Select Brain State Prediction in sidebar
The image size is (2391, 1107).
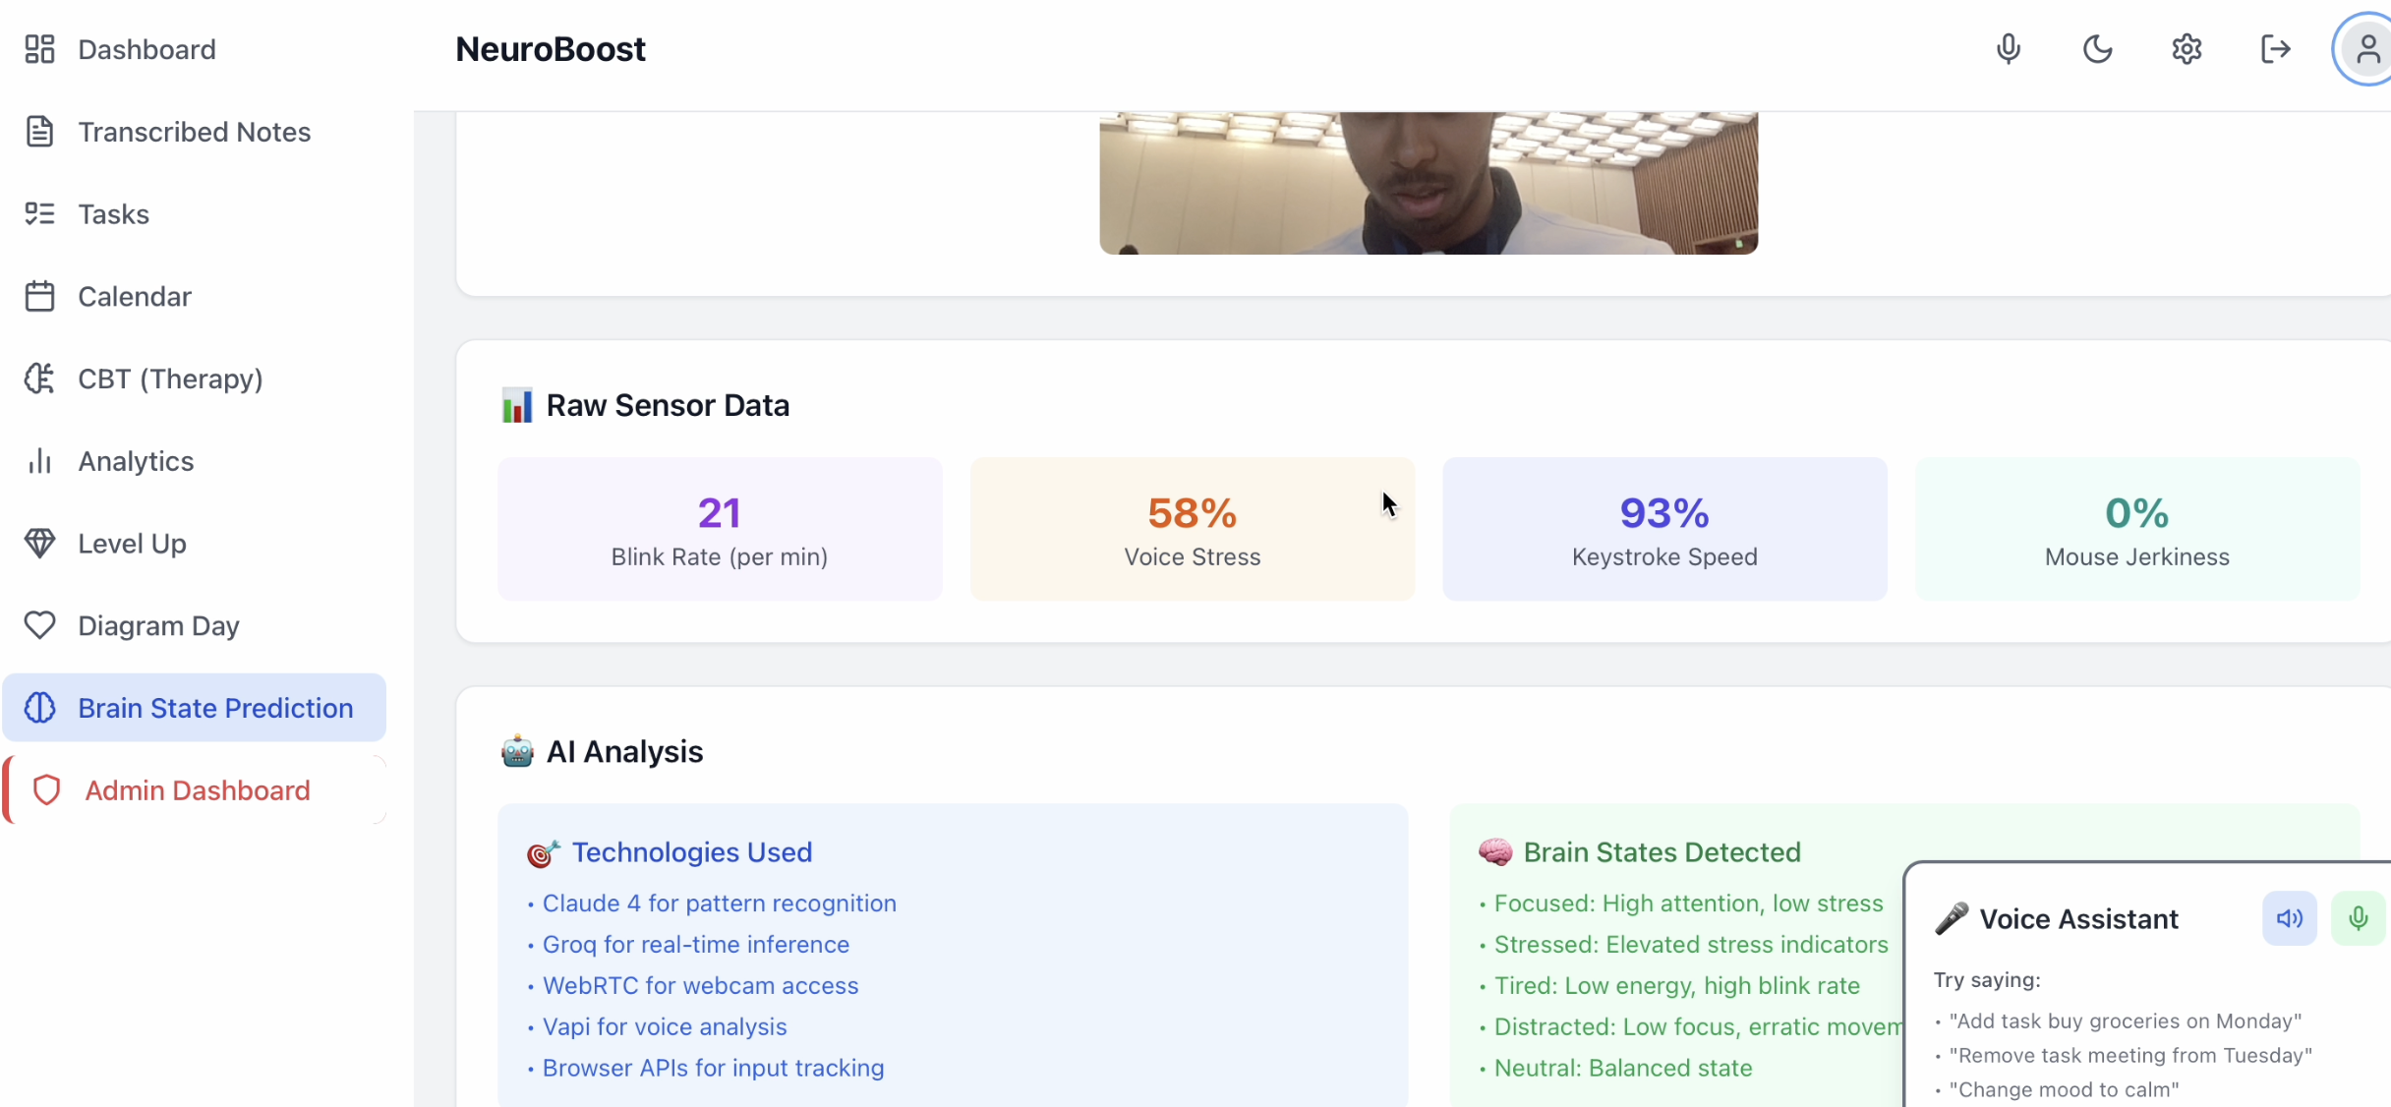click(214, 708)
